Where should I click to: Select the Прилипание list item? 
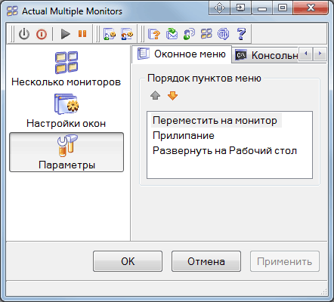[x=184, y=136]
